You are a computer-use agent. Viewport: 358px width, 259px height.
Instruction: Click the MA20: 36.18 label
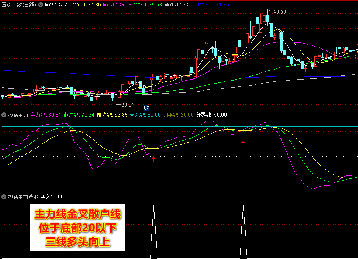117,5
